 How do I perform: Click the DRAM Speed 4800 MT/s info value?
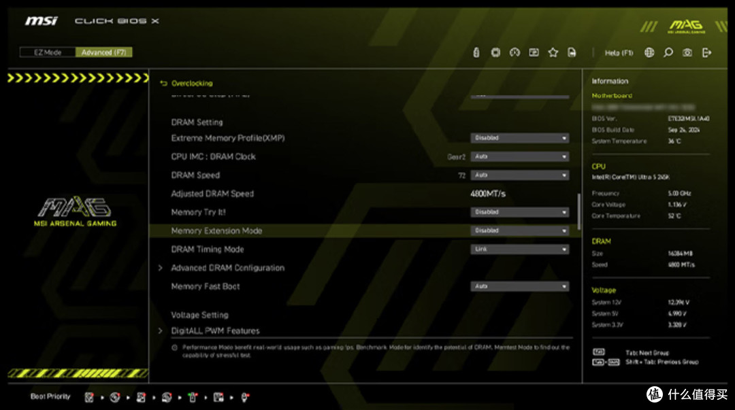coord(681,264)
